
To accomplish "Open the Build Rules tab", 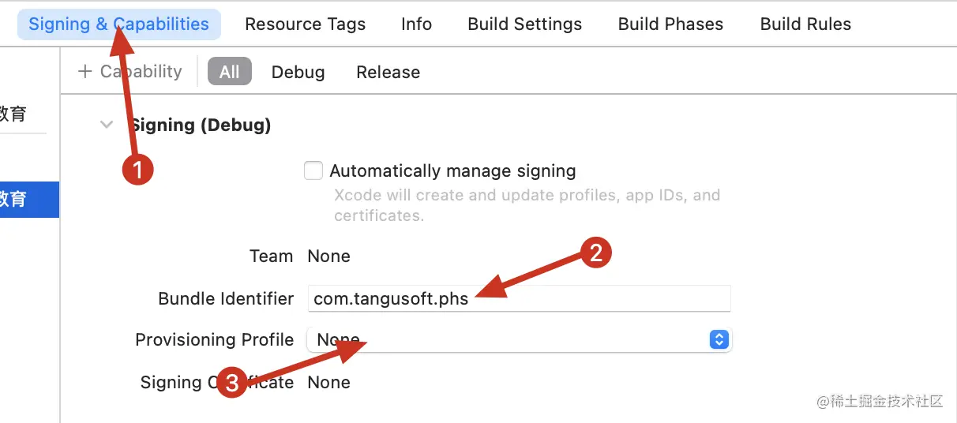I will [805, 24].
